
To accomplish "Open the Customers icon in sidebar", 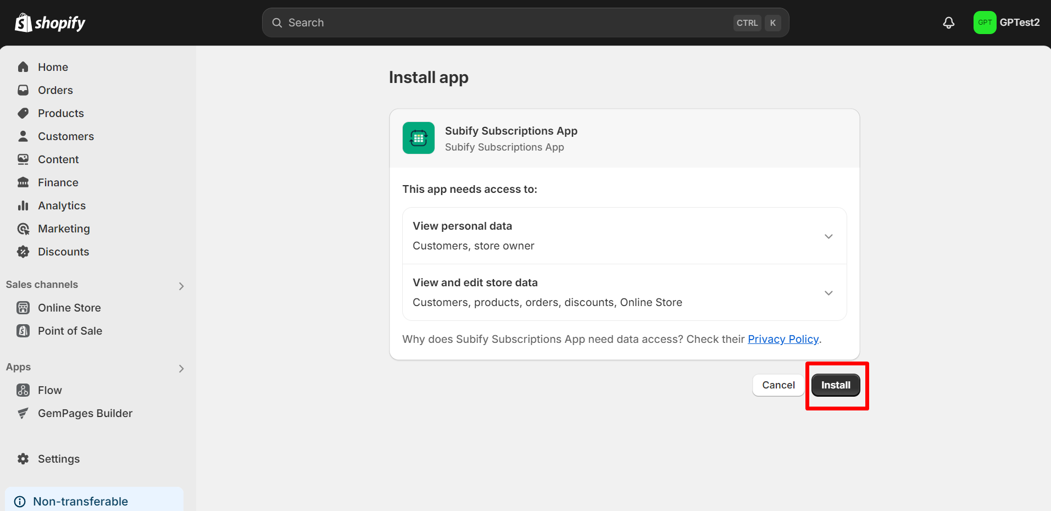I will coord(23,136).
